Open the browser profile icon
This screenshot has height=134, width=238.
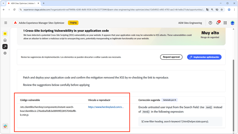point(229,10)
